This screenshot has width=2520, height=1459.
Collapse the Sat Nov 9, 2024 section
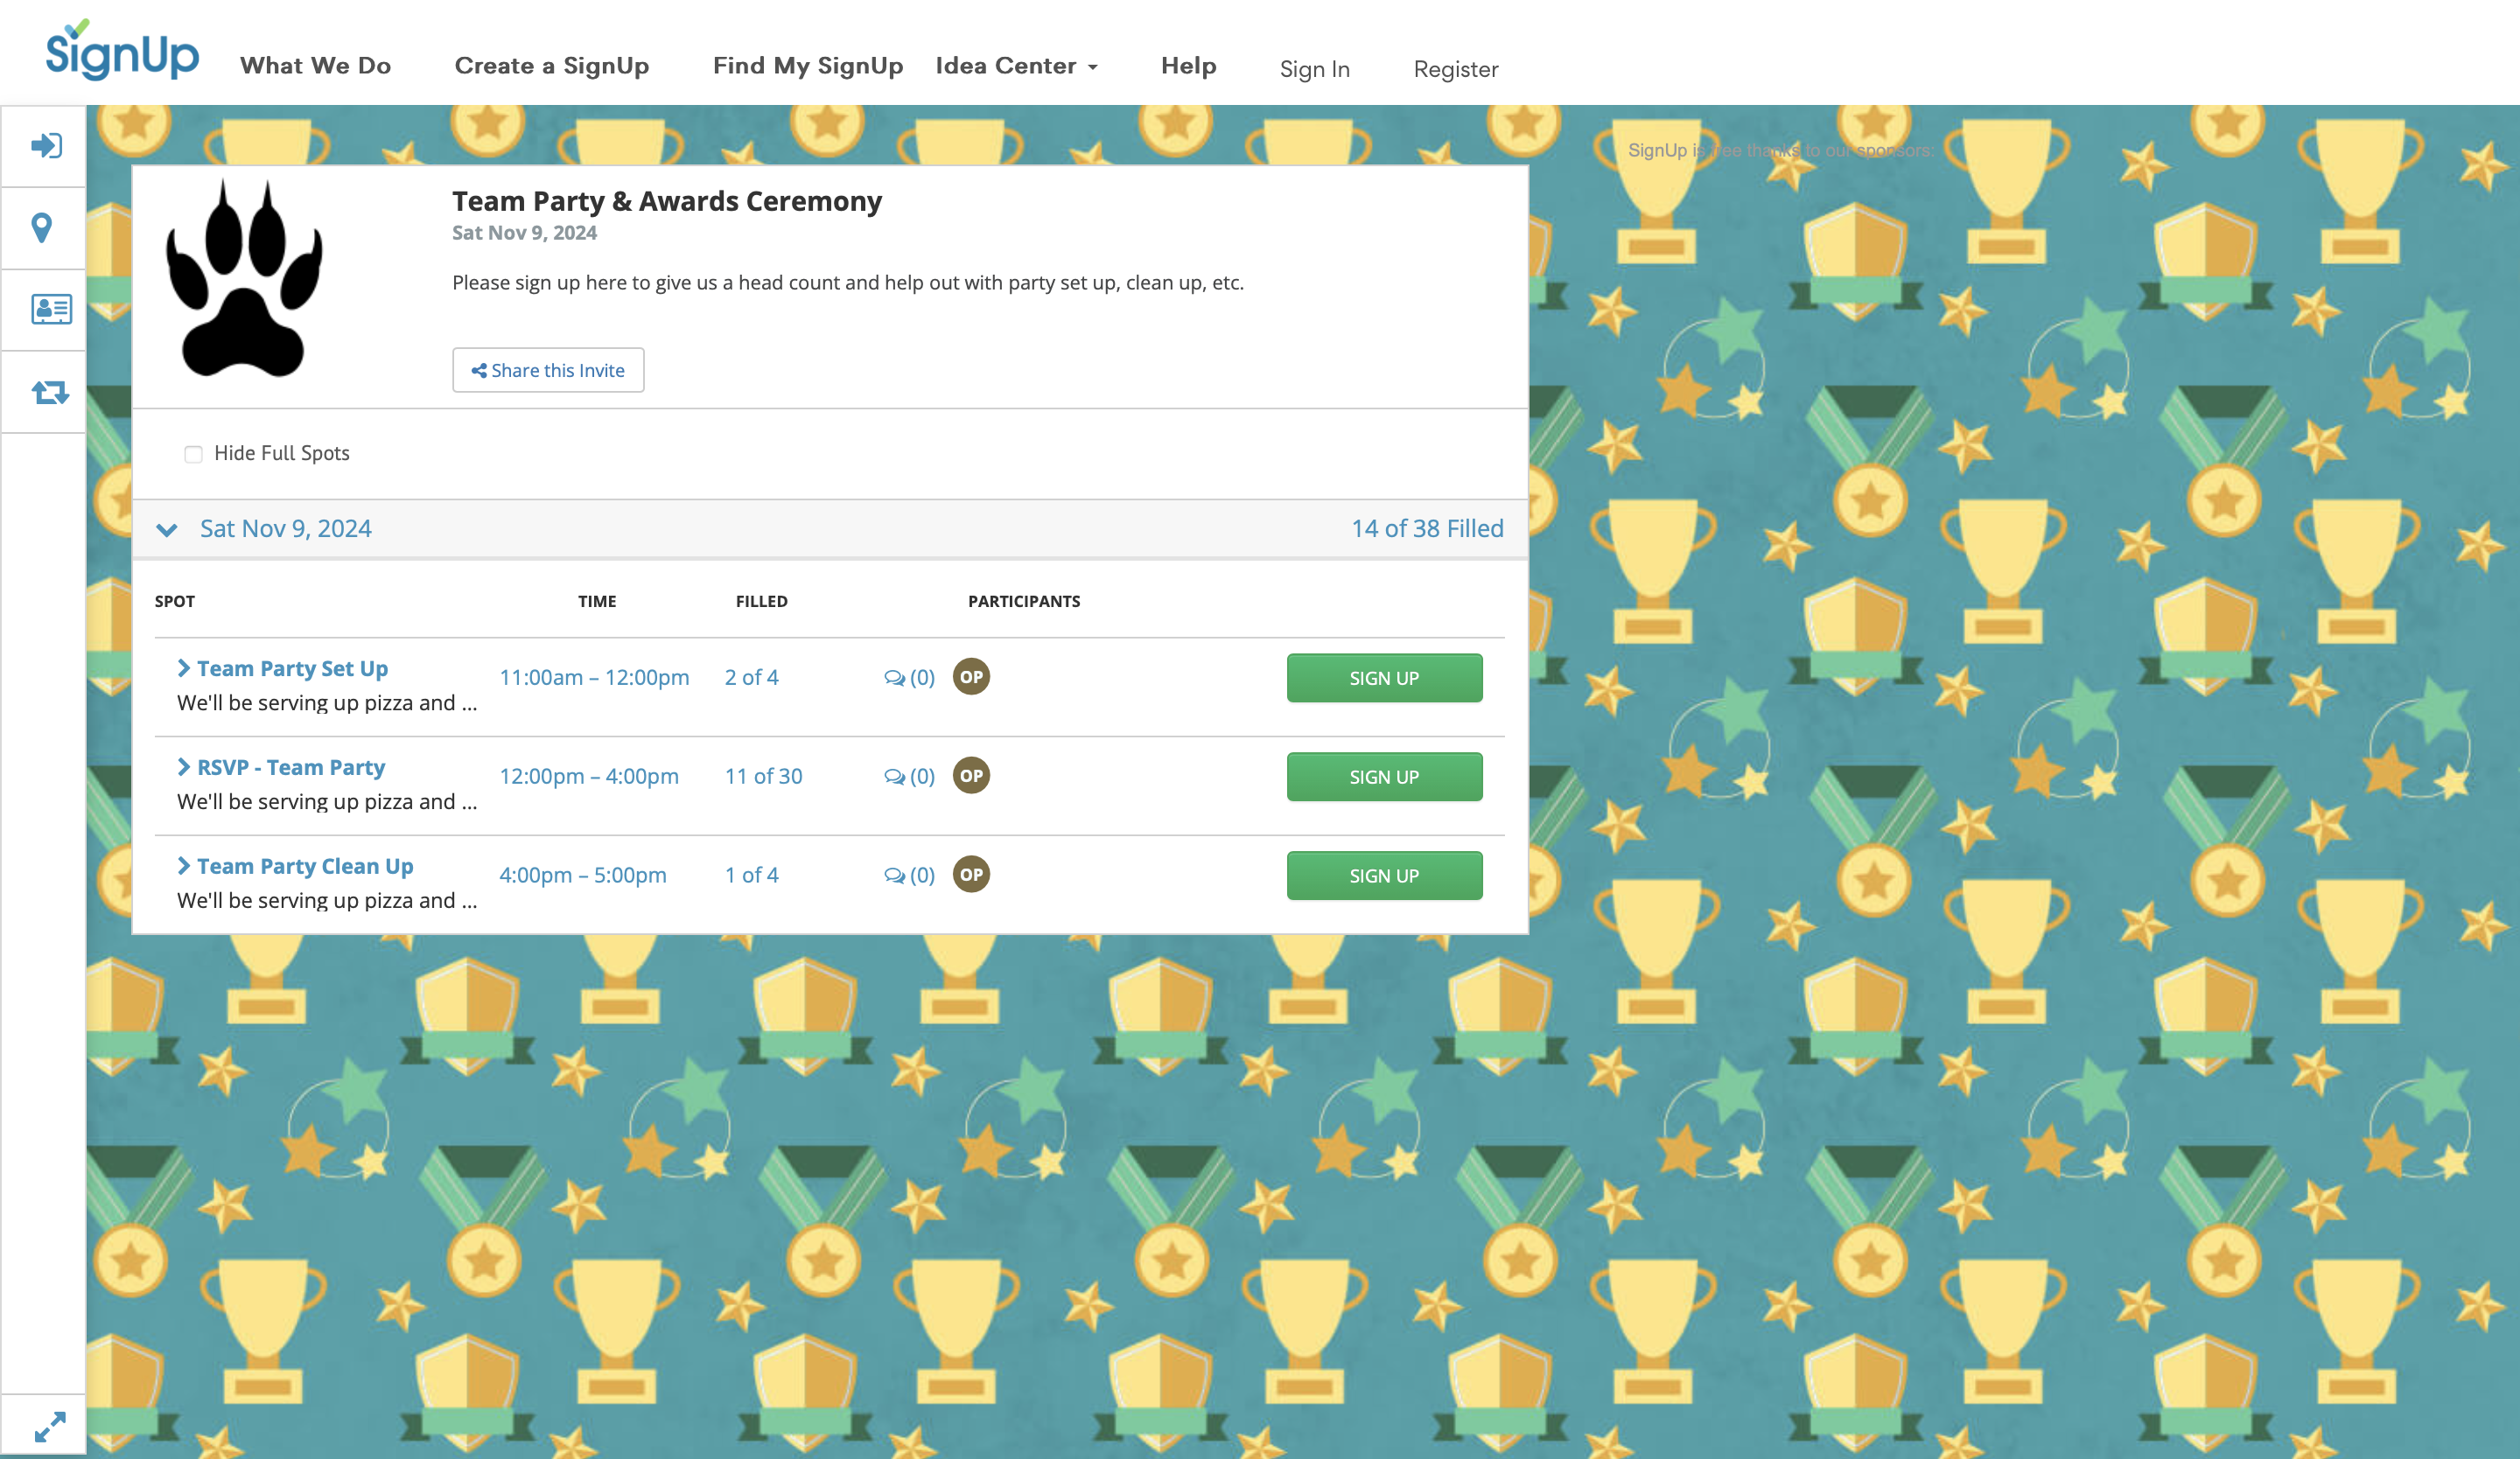coord(167,528)
